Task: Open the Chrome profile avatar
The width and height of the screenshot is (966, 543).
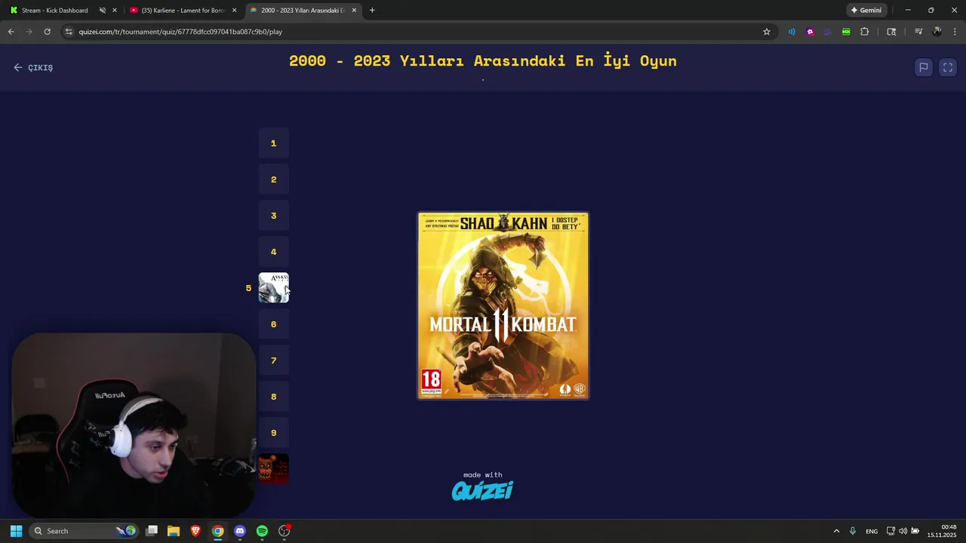Action: tap(937, 32)
